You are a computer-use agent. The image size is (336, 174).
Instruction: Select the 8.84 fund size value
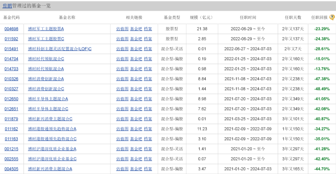tap(202, 79)
